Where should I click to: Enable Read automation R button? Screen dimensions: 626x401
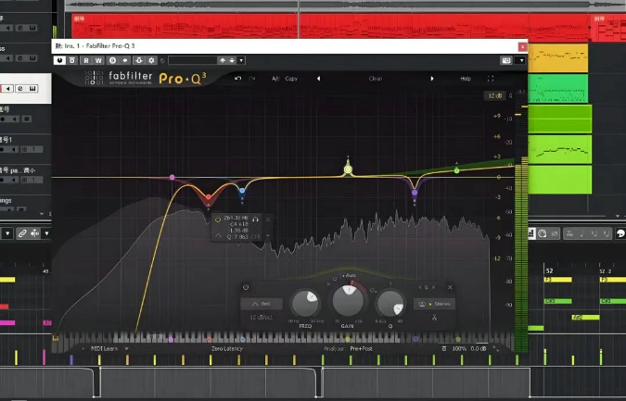(x=86, y=60)
